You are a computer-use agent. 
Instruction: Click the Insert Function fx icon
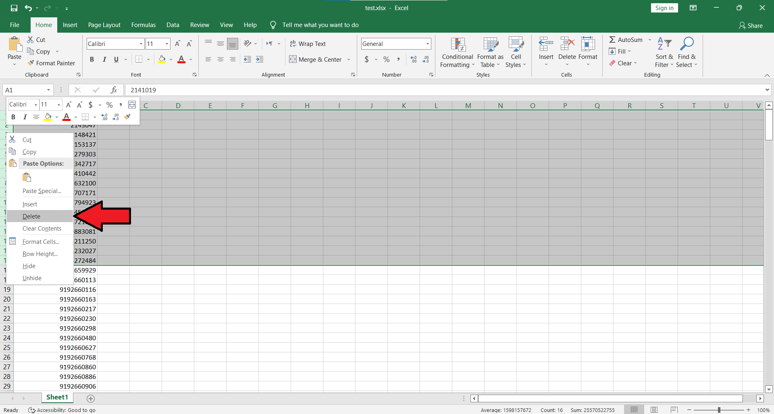pyautogui.click(x=114, y=90)
